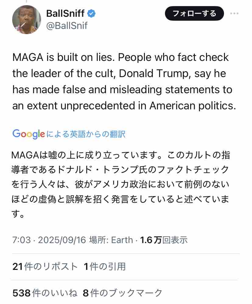Click the 7:03 post time
This screenshot has width=252, height=304.
pos(21,240)
